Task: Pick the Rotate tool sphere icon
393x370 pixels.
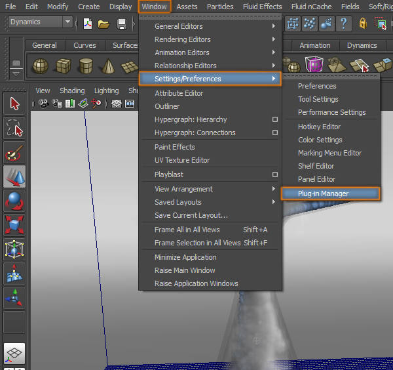Action: click(14, 201)
